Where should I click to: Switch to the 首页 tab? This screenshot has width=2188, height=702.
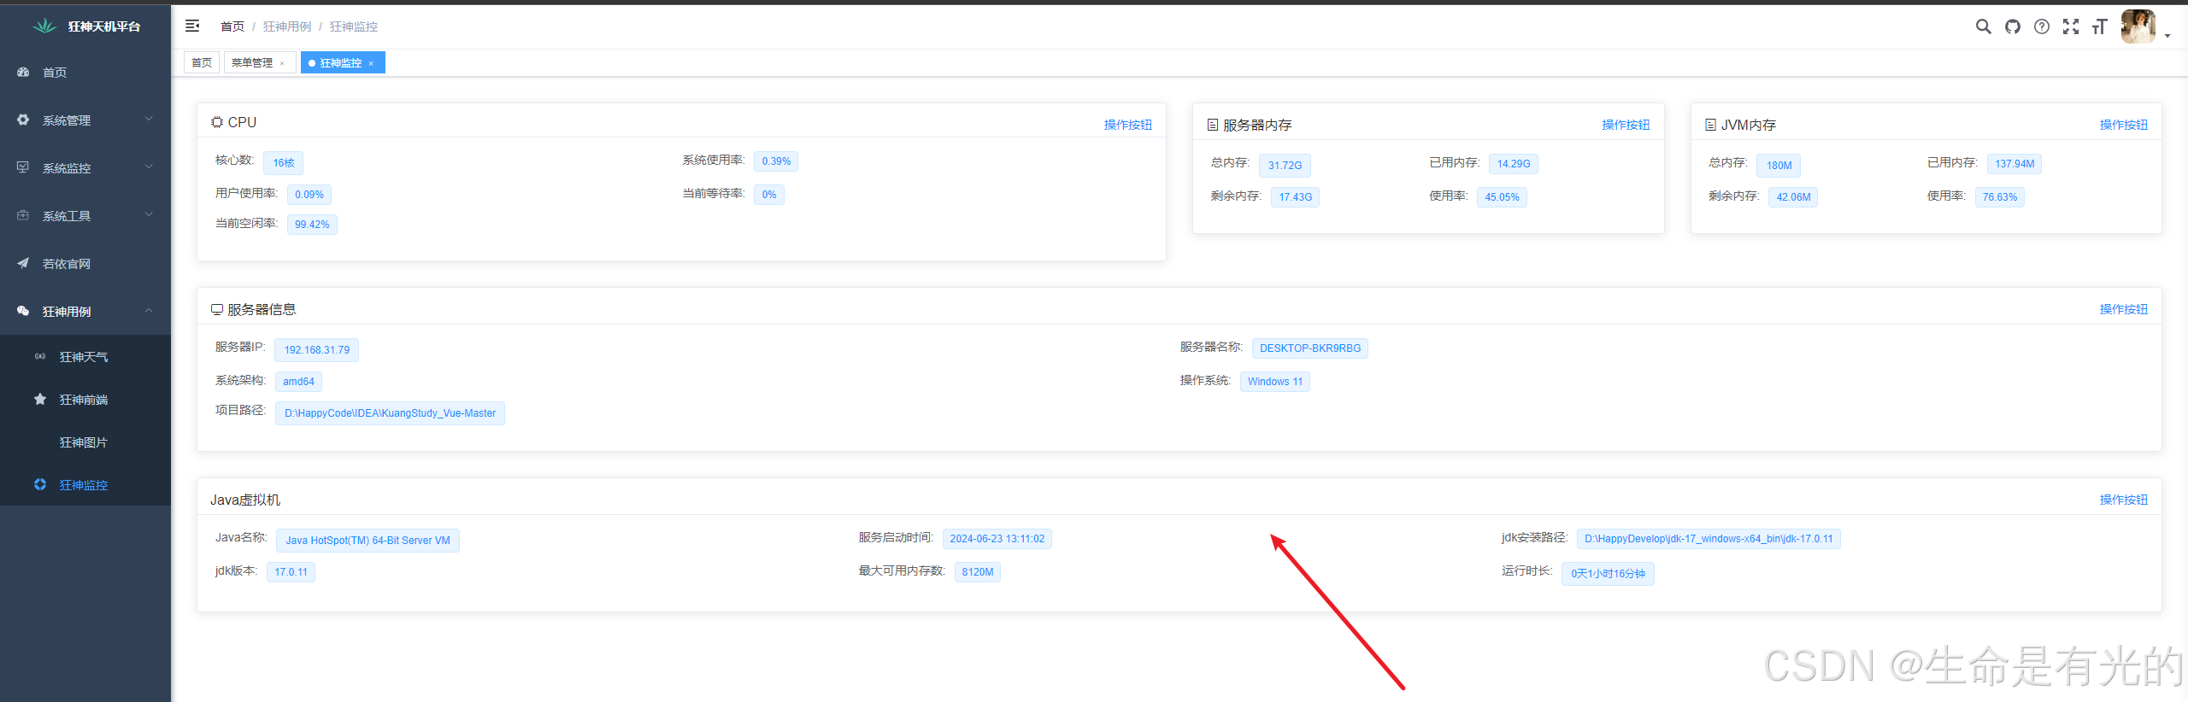(202, 62)
